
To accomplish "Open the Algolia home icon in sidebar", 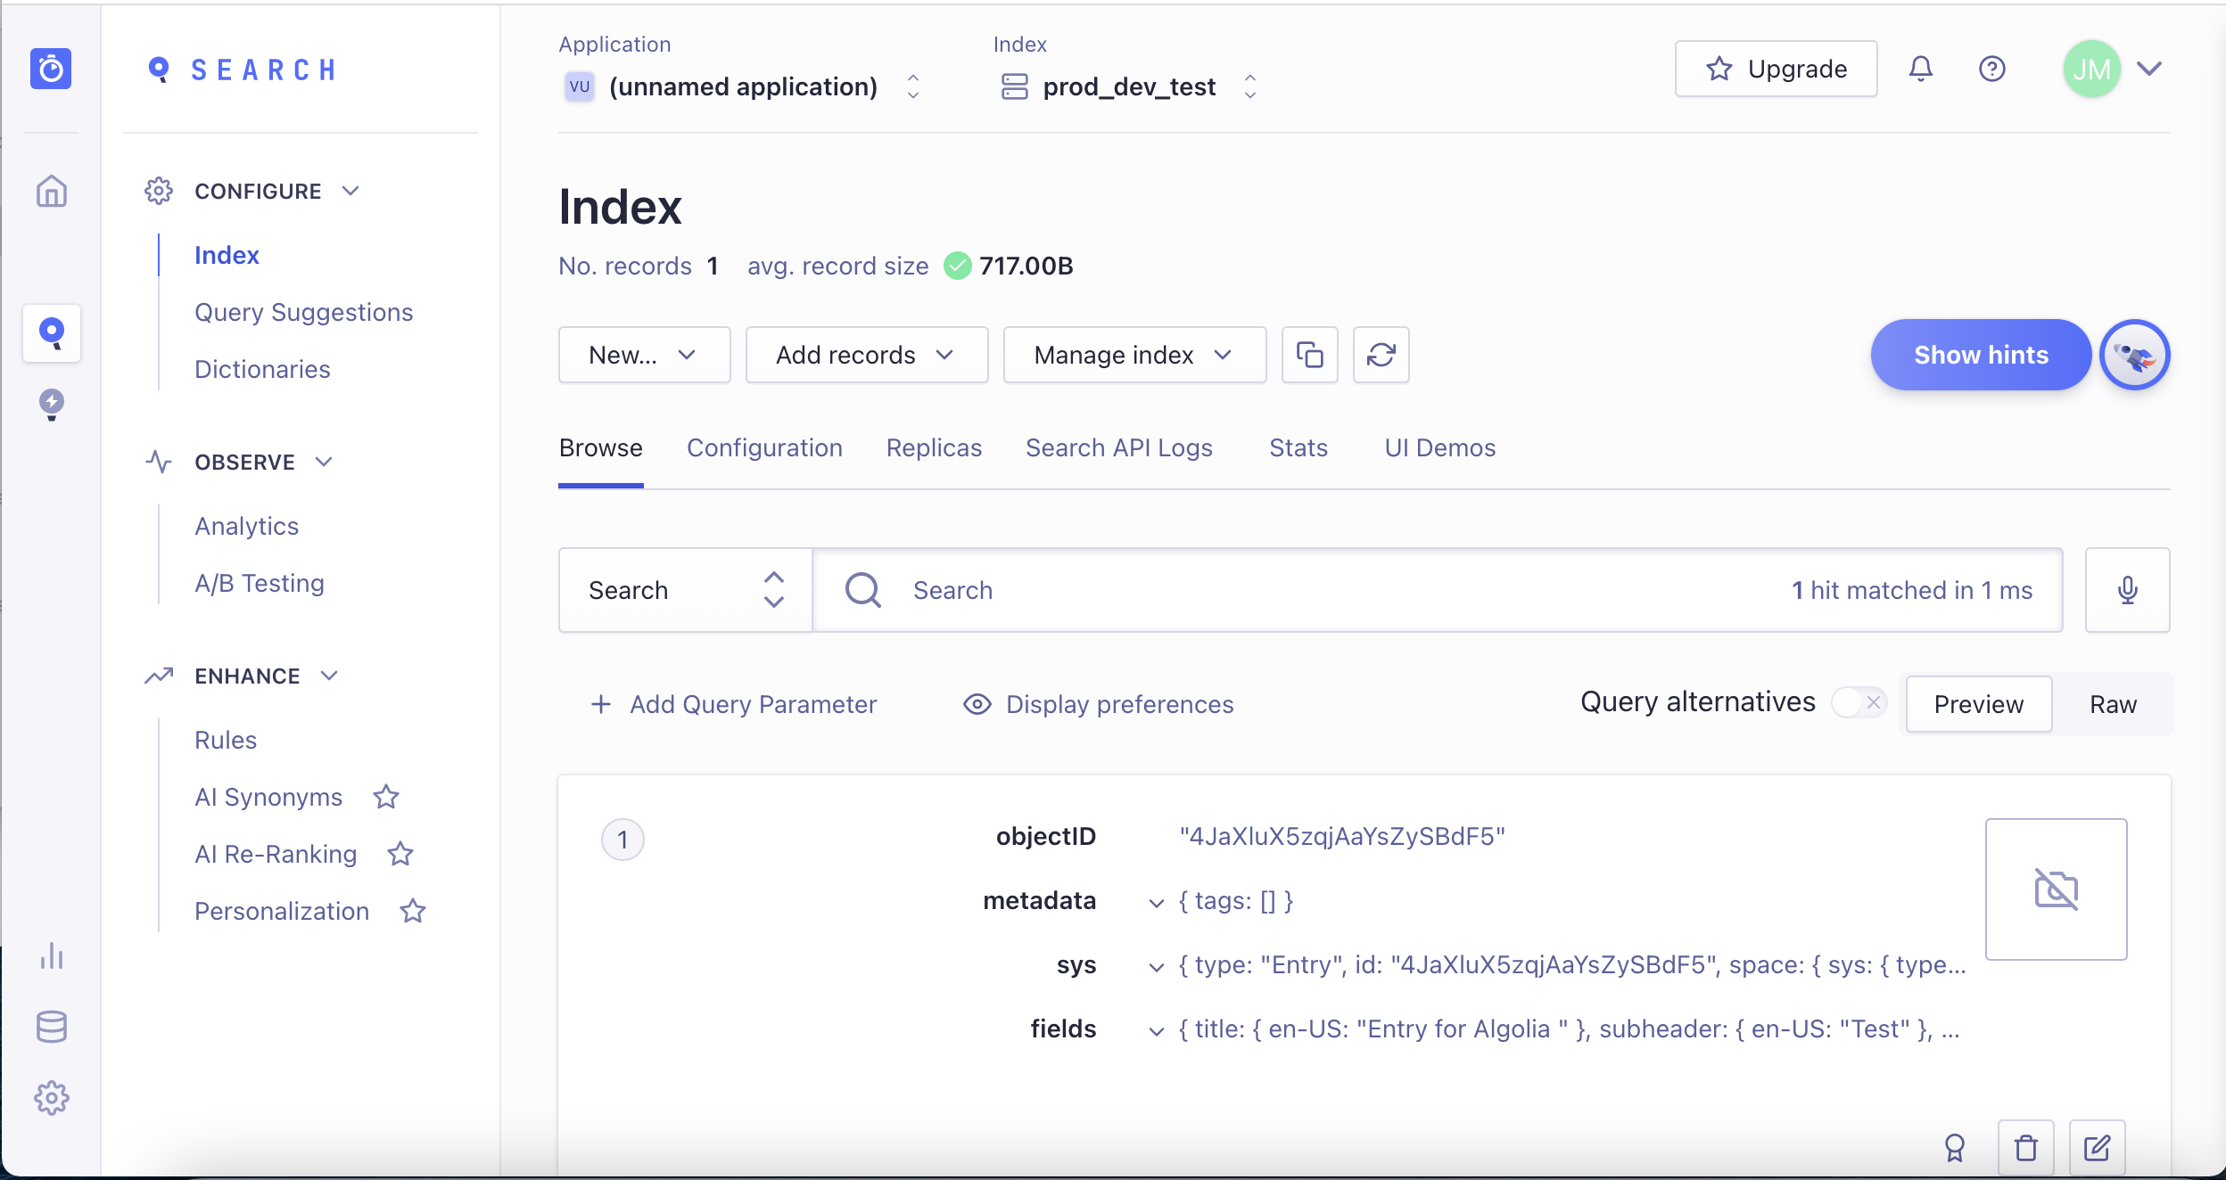I will click(51, 191).
